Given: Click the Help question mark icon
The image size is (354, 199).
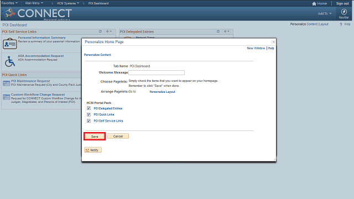Looking at the screenshot, I should (341, 24).
